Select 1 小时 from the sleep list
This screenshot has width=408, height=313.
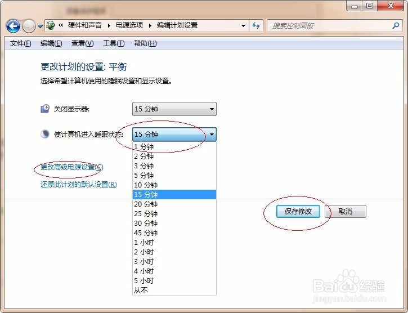(174, 243)
